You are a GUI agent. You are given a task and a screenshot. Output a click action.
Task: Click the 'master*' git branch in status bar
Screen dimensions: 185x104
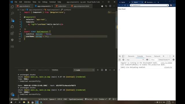click(15, 99)
